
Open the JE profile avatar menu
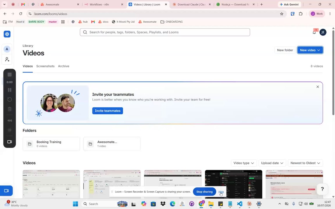(x=323, y=32)
